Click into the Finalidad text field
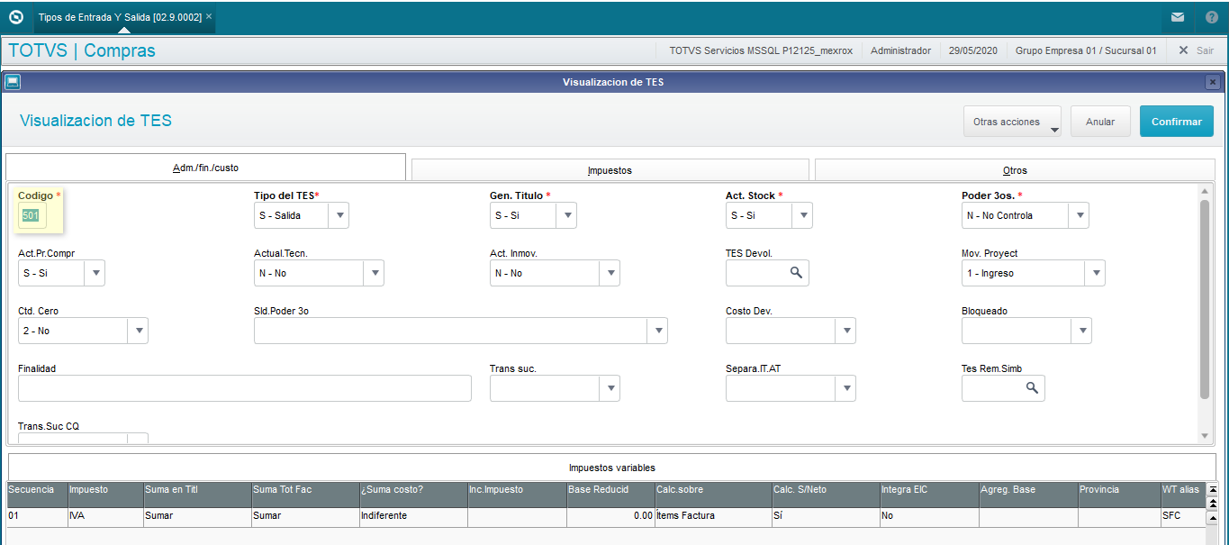Image resolution: width=1229 pixels, height=545 pixels. (245, 388)
